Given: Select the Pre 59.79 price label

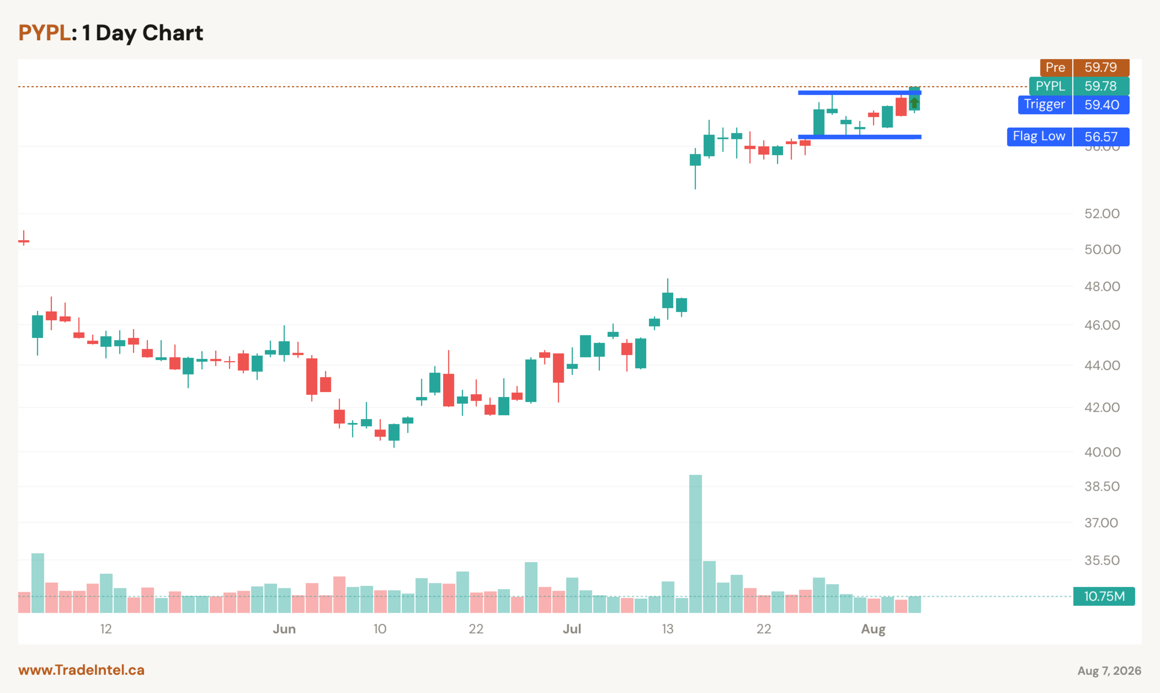Looking at the screenshot, I should [1084, 67].
